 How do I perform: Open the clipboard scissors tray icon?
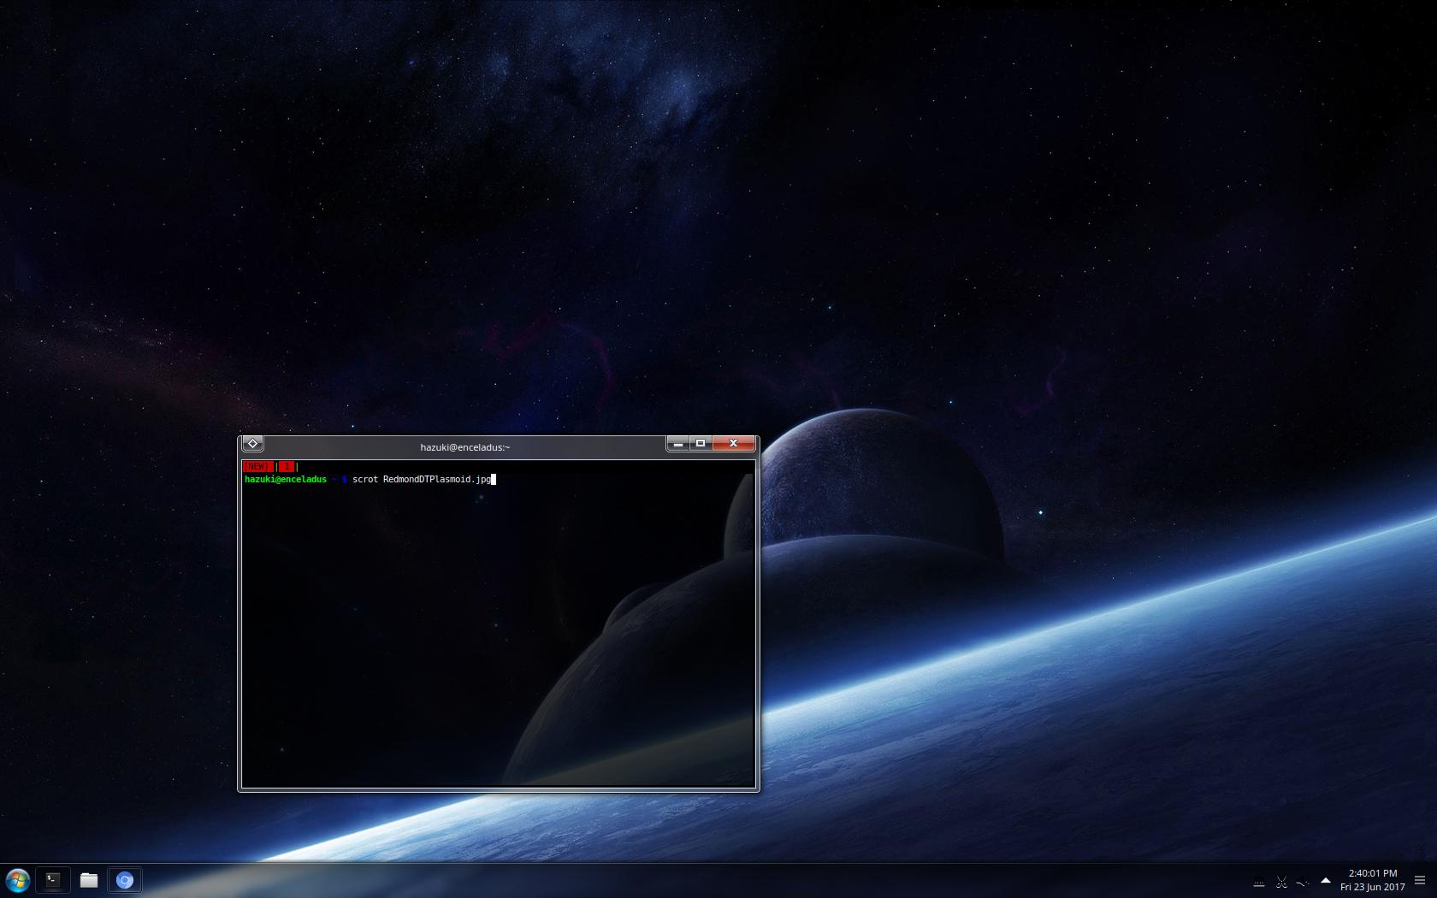pyautogui.click(x=1281, y=882)
